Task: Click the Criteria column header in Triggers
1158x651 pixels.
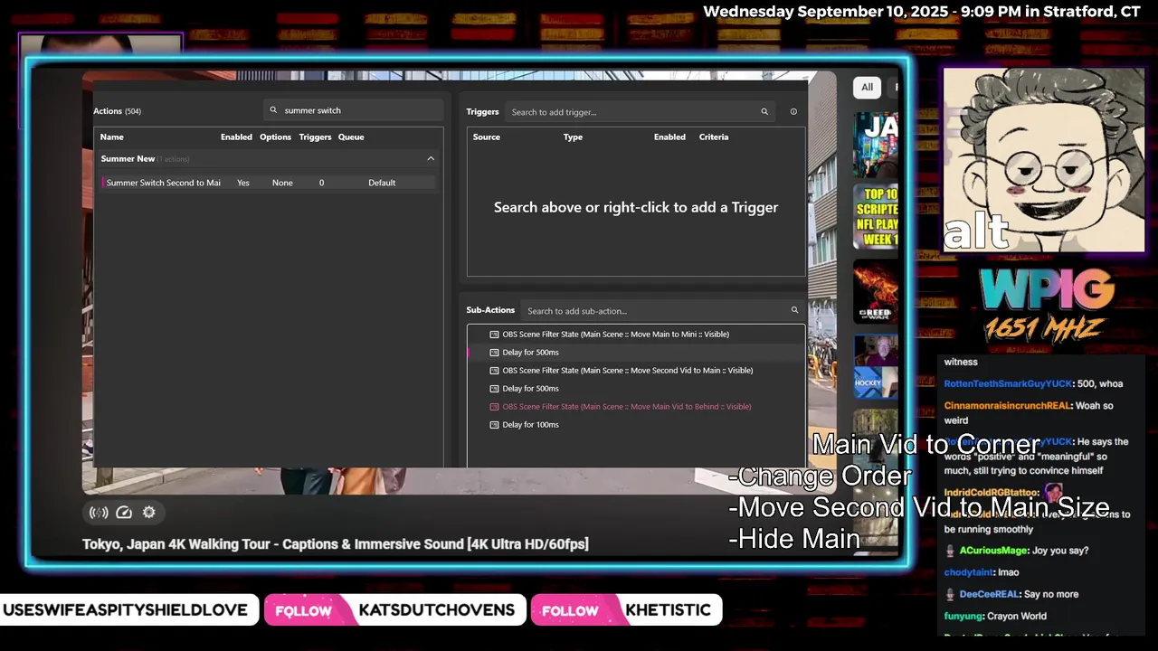Action: coord(714,137)
